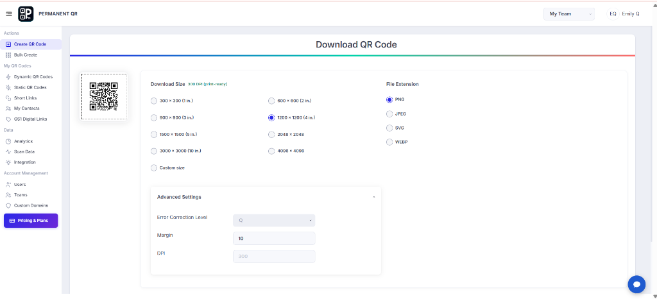Select JPEG file extension

click(389, 114)
